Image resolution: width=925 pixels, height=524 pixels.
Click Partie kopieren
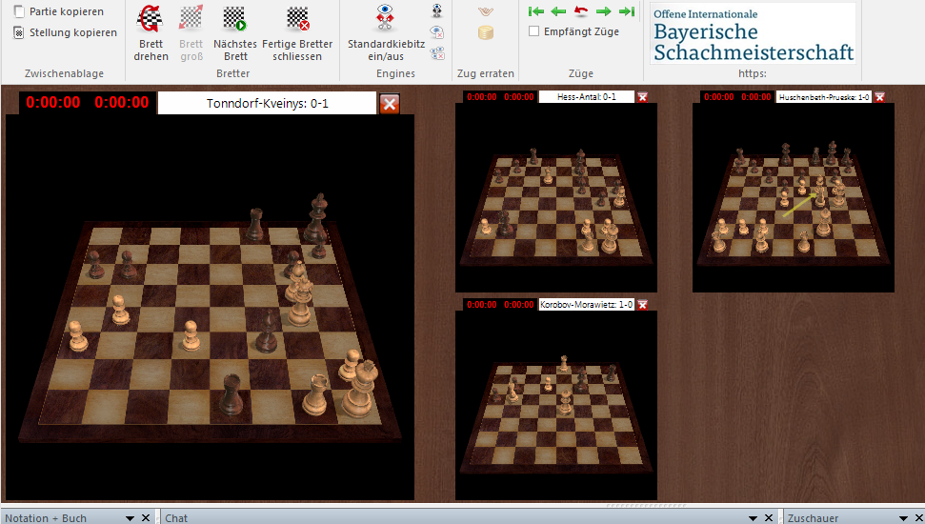pyautogui.click(x=20, y=11)
